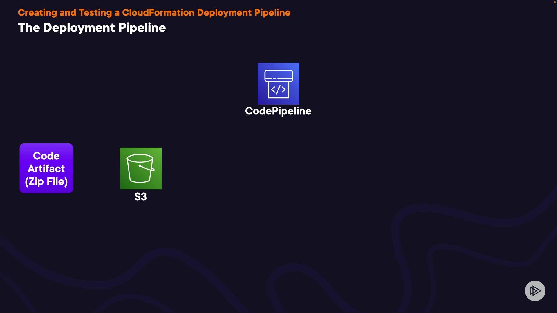
Task: Click "Deployment" in the white heading
Action: click(79, 28)
